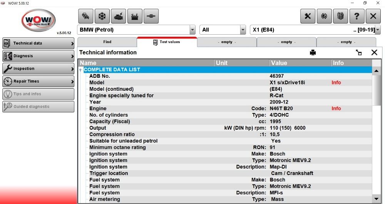This screenshot has width=385, height=204.
Task: Collapse the COMPLETE DATA LIST tree node
Action: coord(80,70)
